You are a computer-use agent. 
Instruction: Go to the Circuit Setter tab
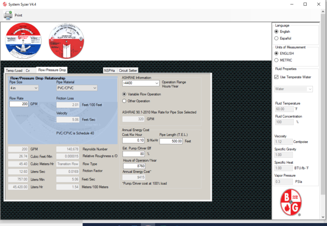[128, 70]
